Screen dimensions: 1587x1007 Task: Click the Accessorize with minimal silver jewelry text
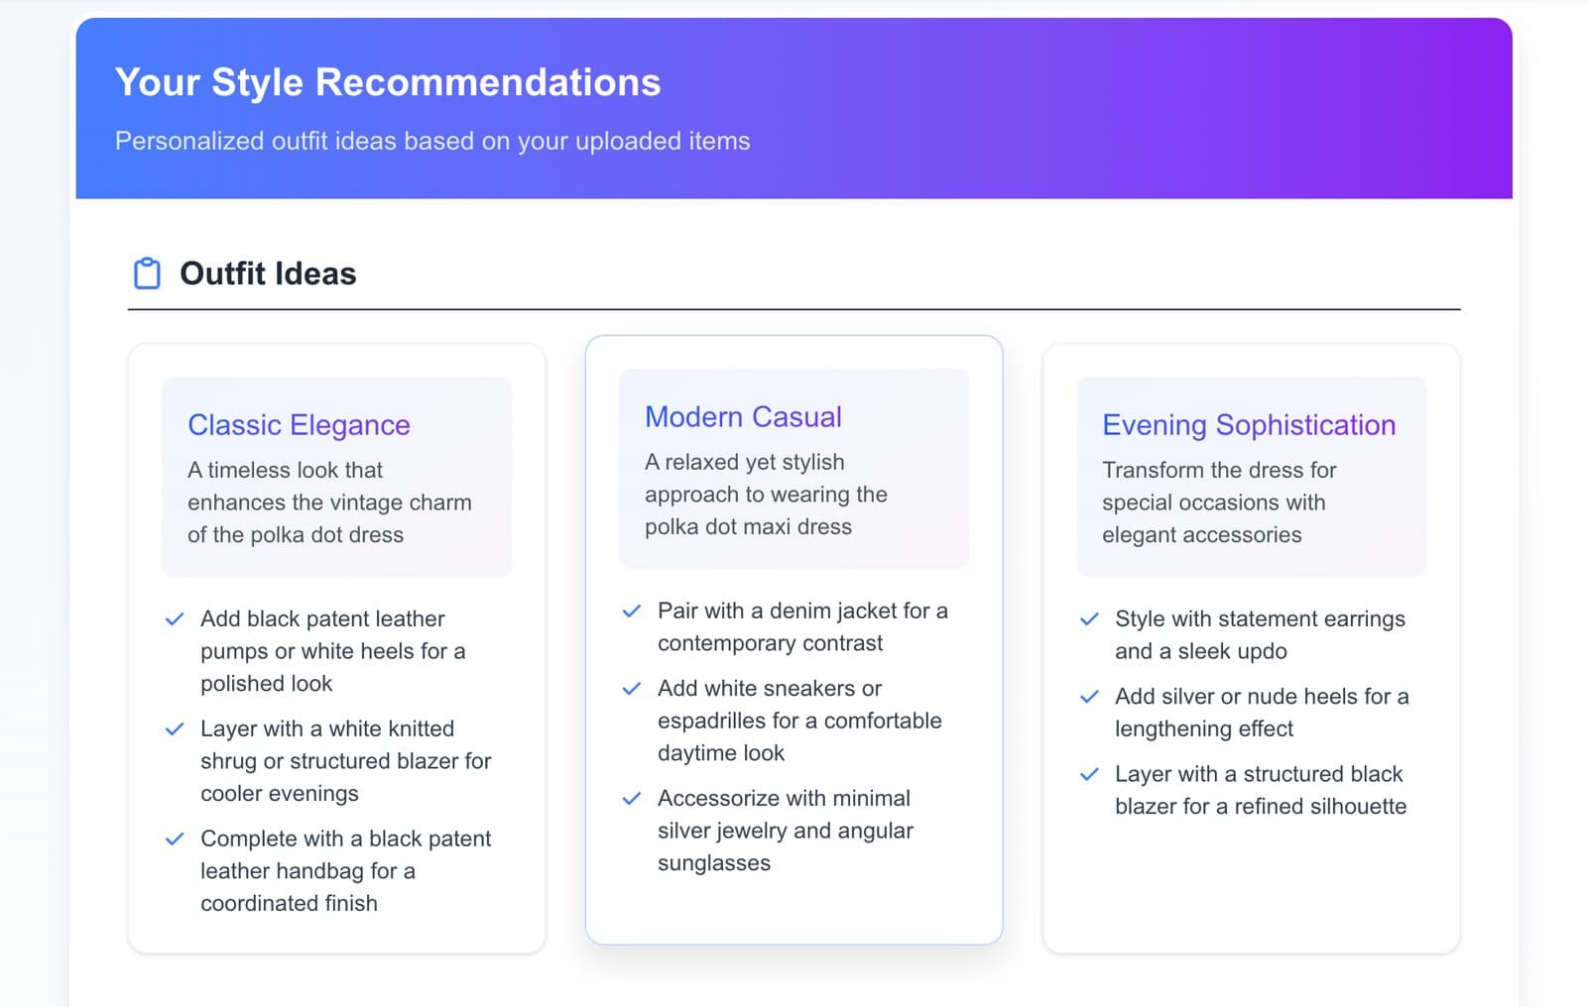pyautogui.click(x=786, y=831)
